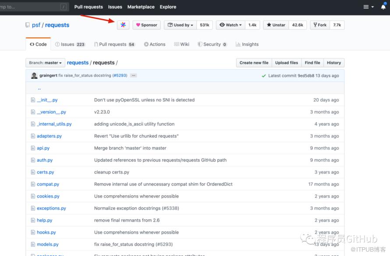Open graingert's profile link
390x256 pixels.
coord(48,75)
